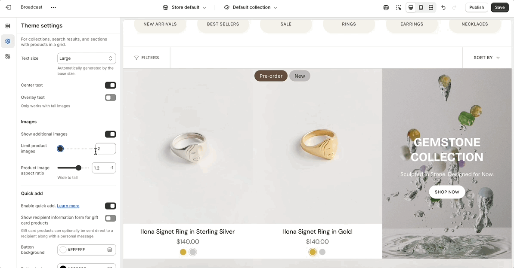The image size is (514, 268).
Task: Exit the theme editor via back icon
Action: 8,7
